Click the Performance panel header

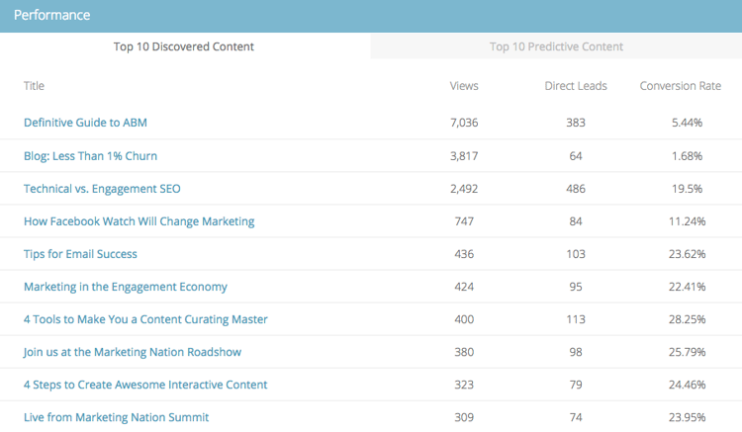click(x=371, y=15)
